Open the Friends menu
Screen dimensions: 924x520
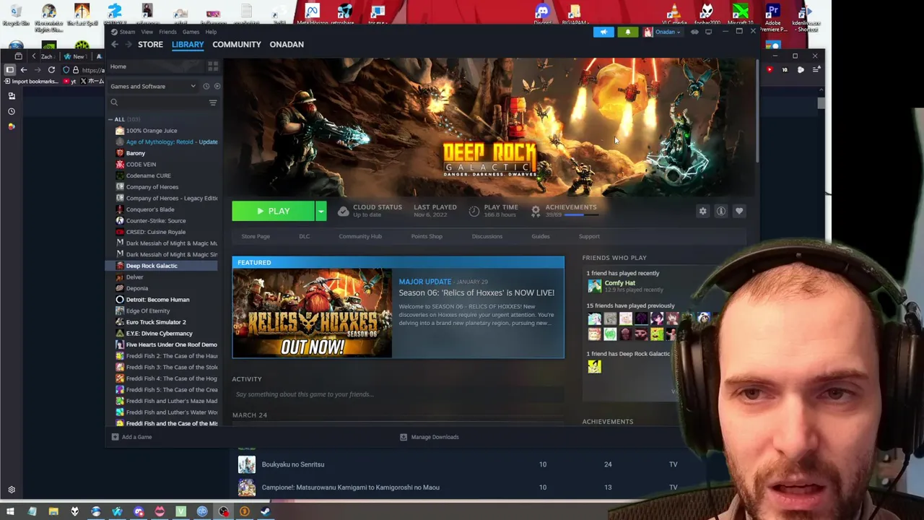pos(167,32)
